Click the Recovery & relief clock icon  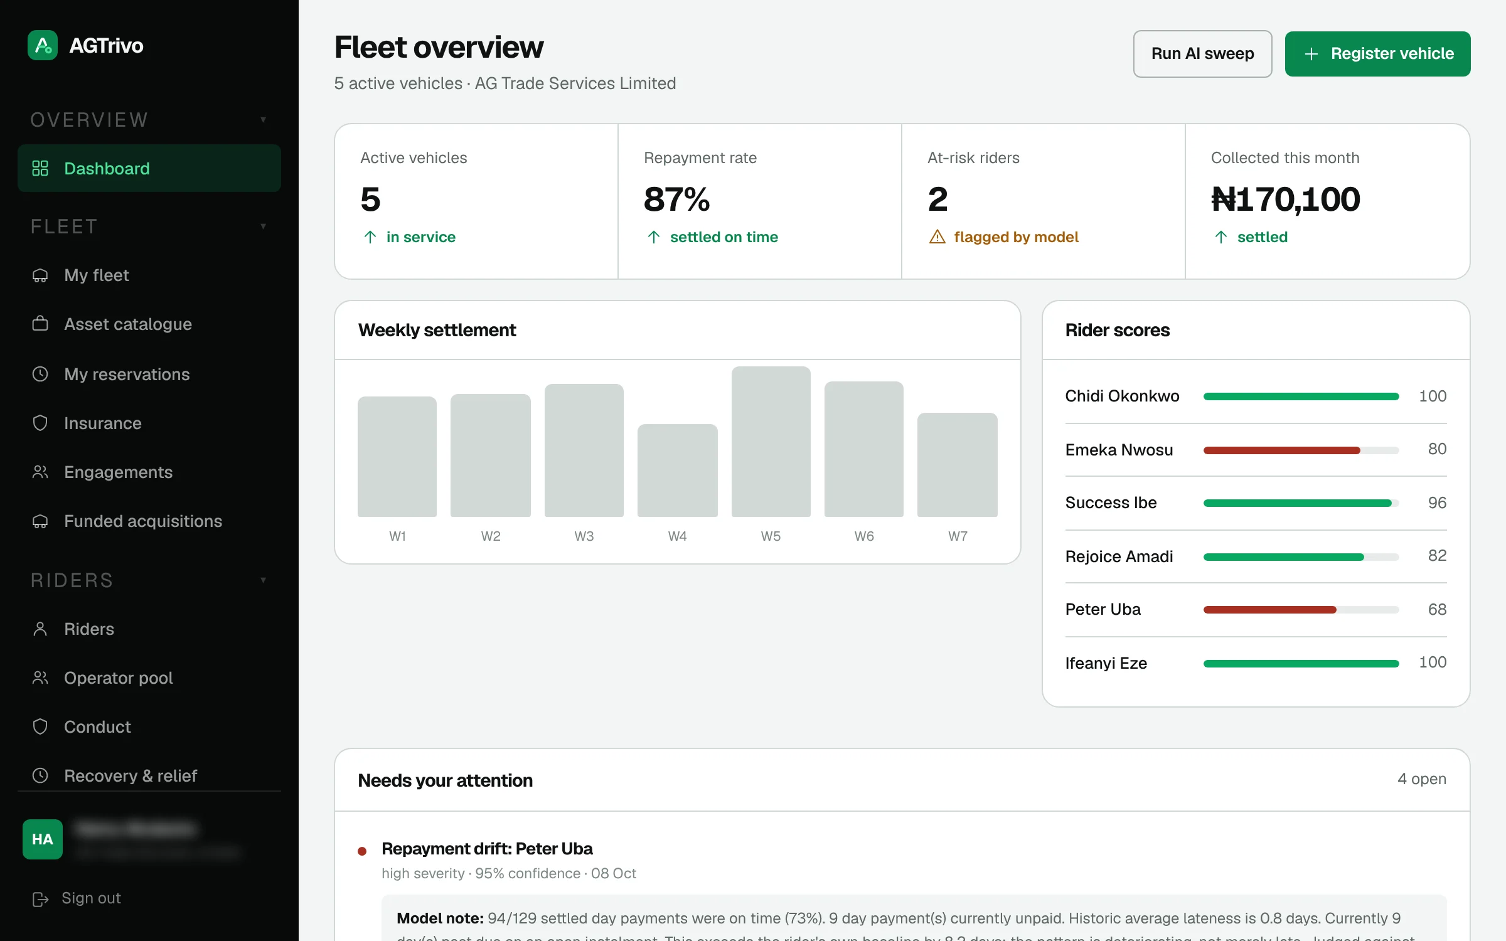pos(40,776)
